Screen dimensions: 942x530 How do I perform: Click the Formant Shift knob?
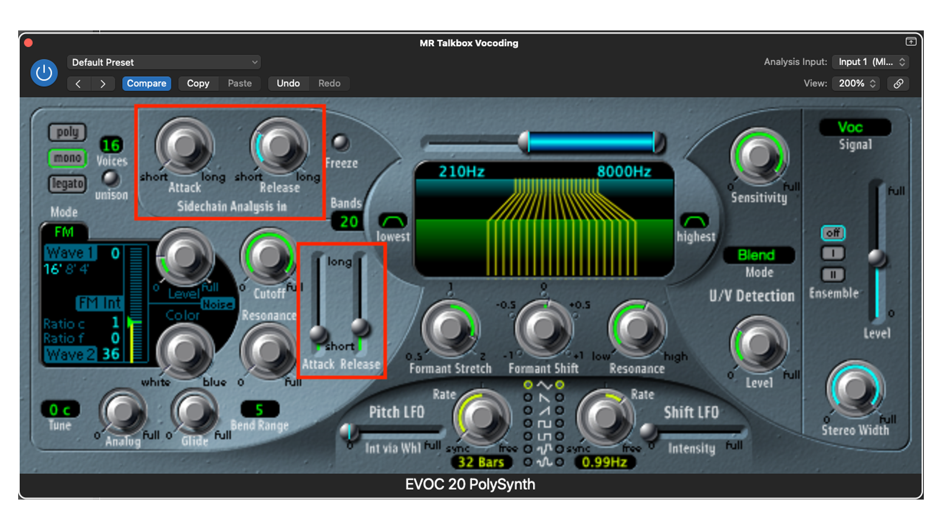click(x=543, y=329)
